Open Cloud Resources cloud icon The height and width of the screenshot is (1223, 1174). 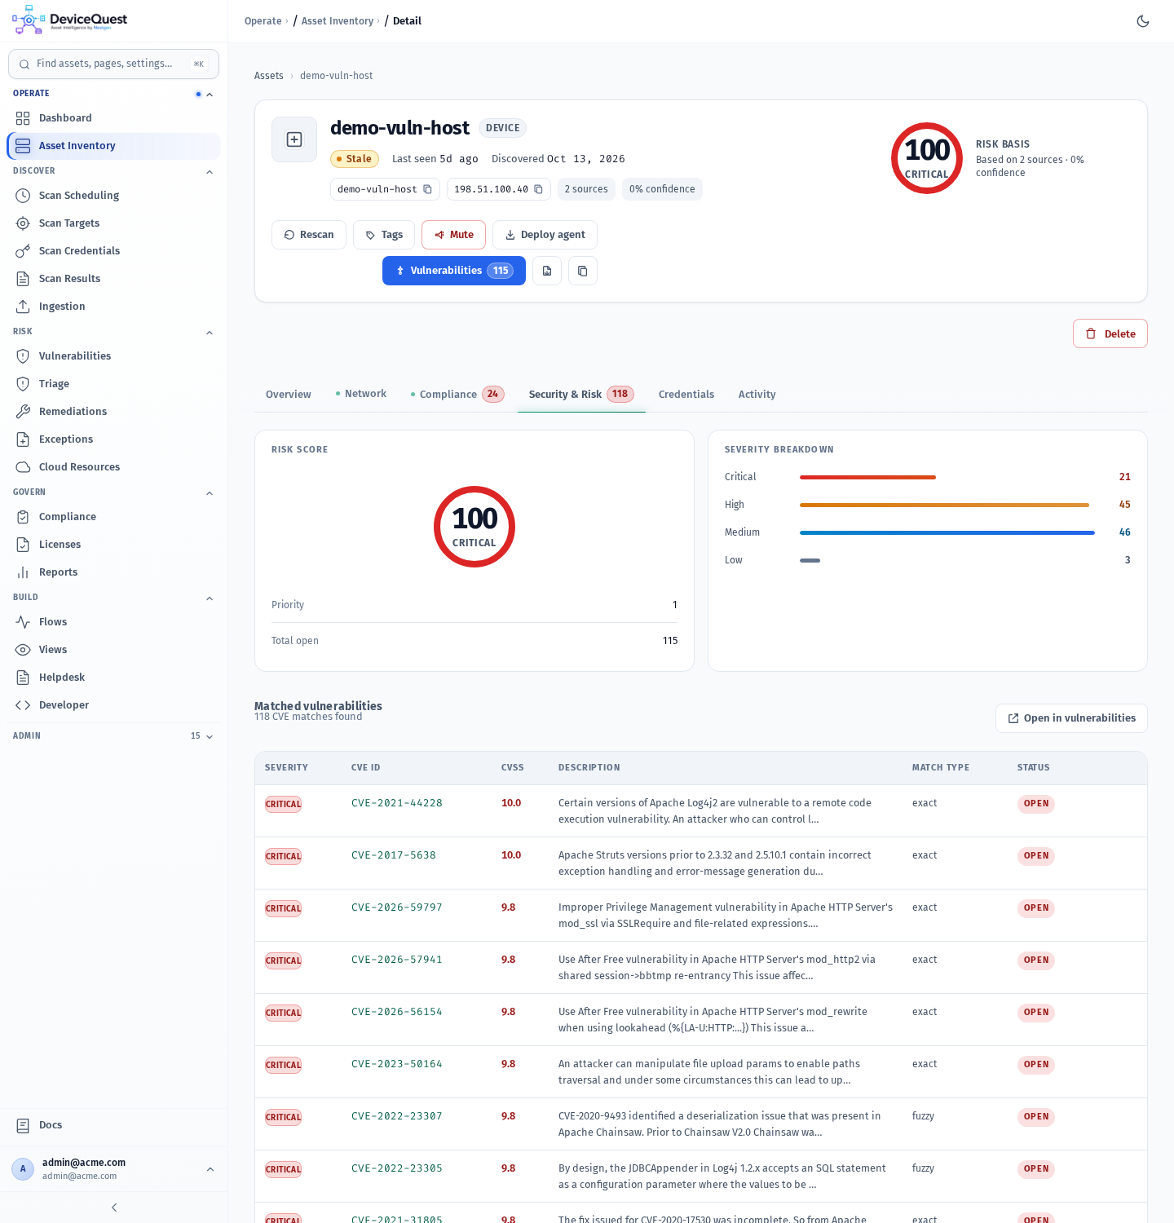[x=23, y=467]
